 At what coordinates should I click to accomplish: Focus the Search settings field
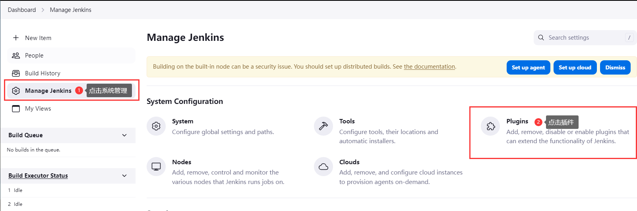pyautogui.click(x=585, y=38)
